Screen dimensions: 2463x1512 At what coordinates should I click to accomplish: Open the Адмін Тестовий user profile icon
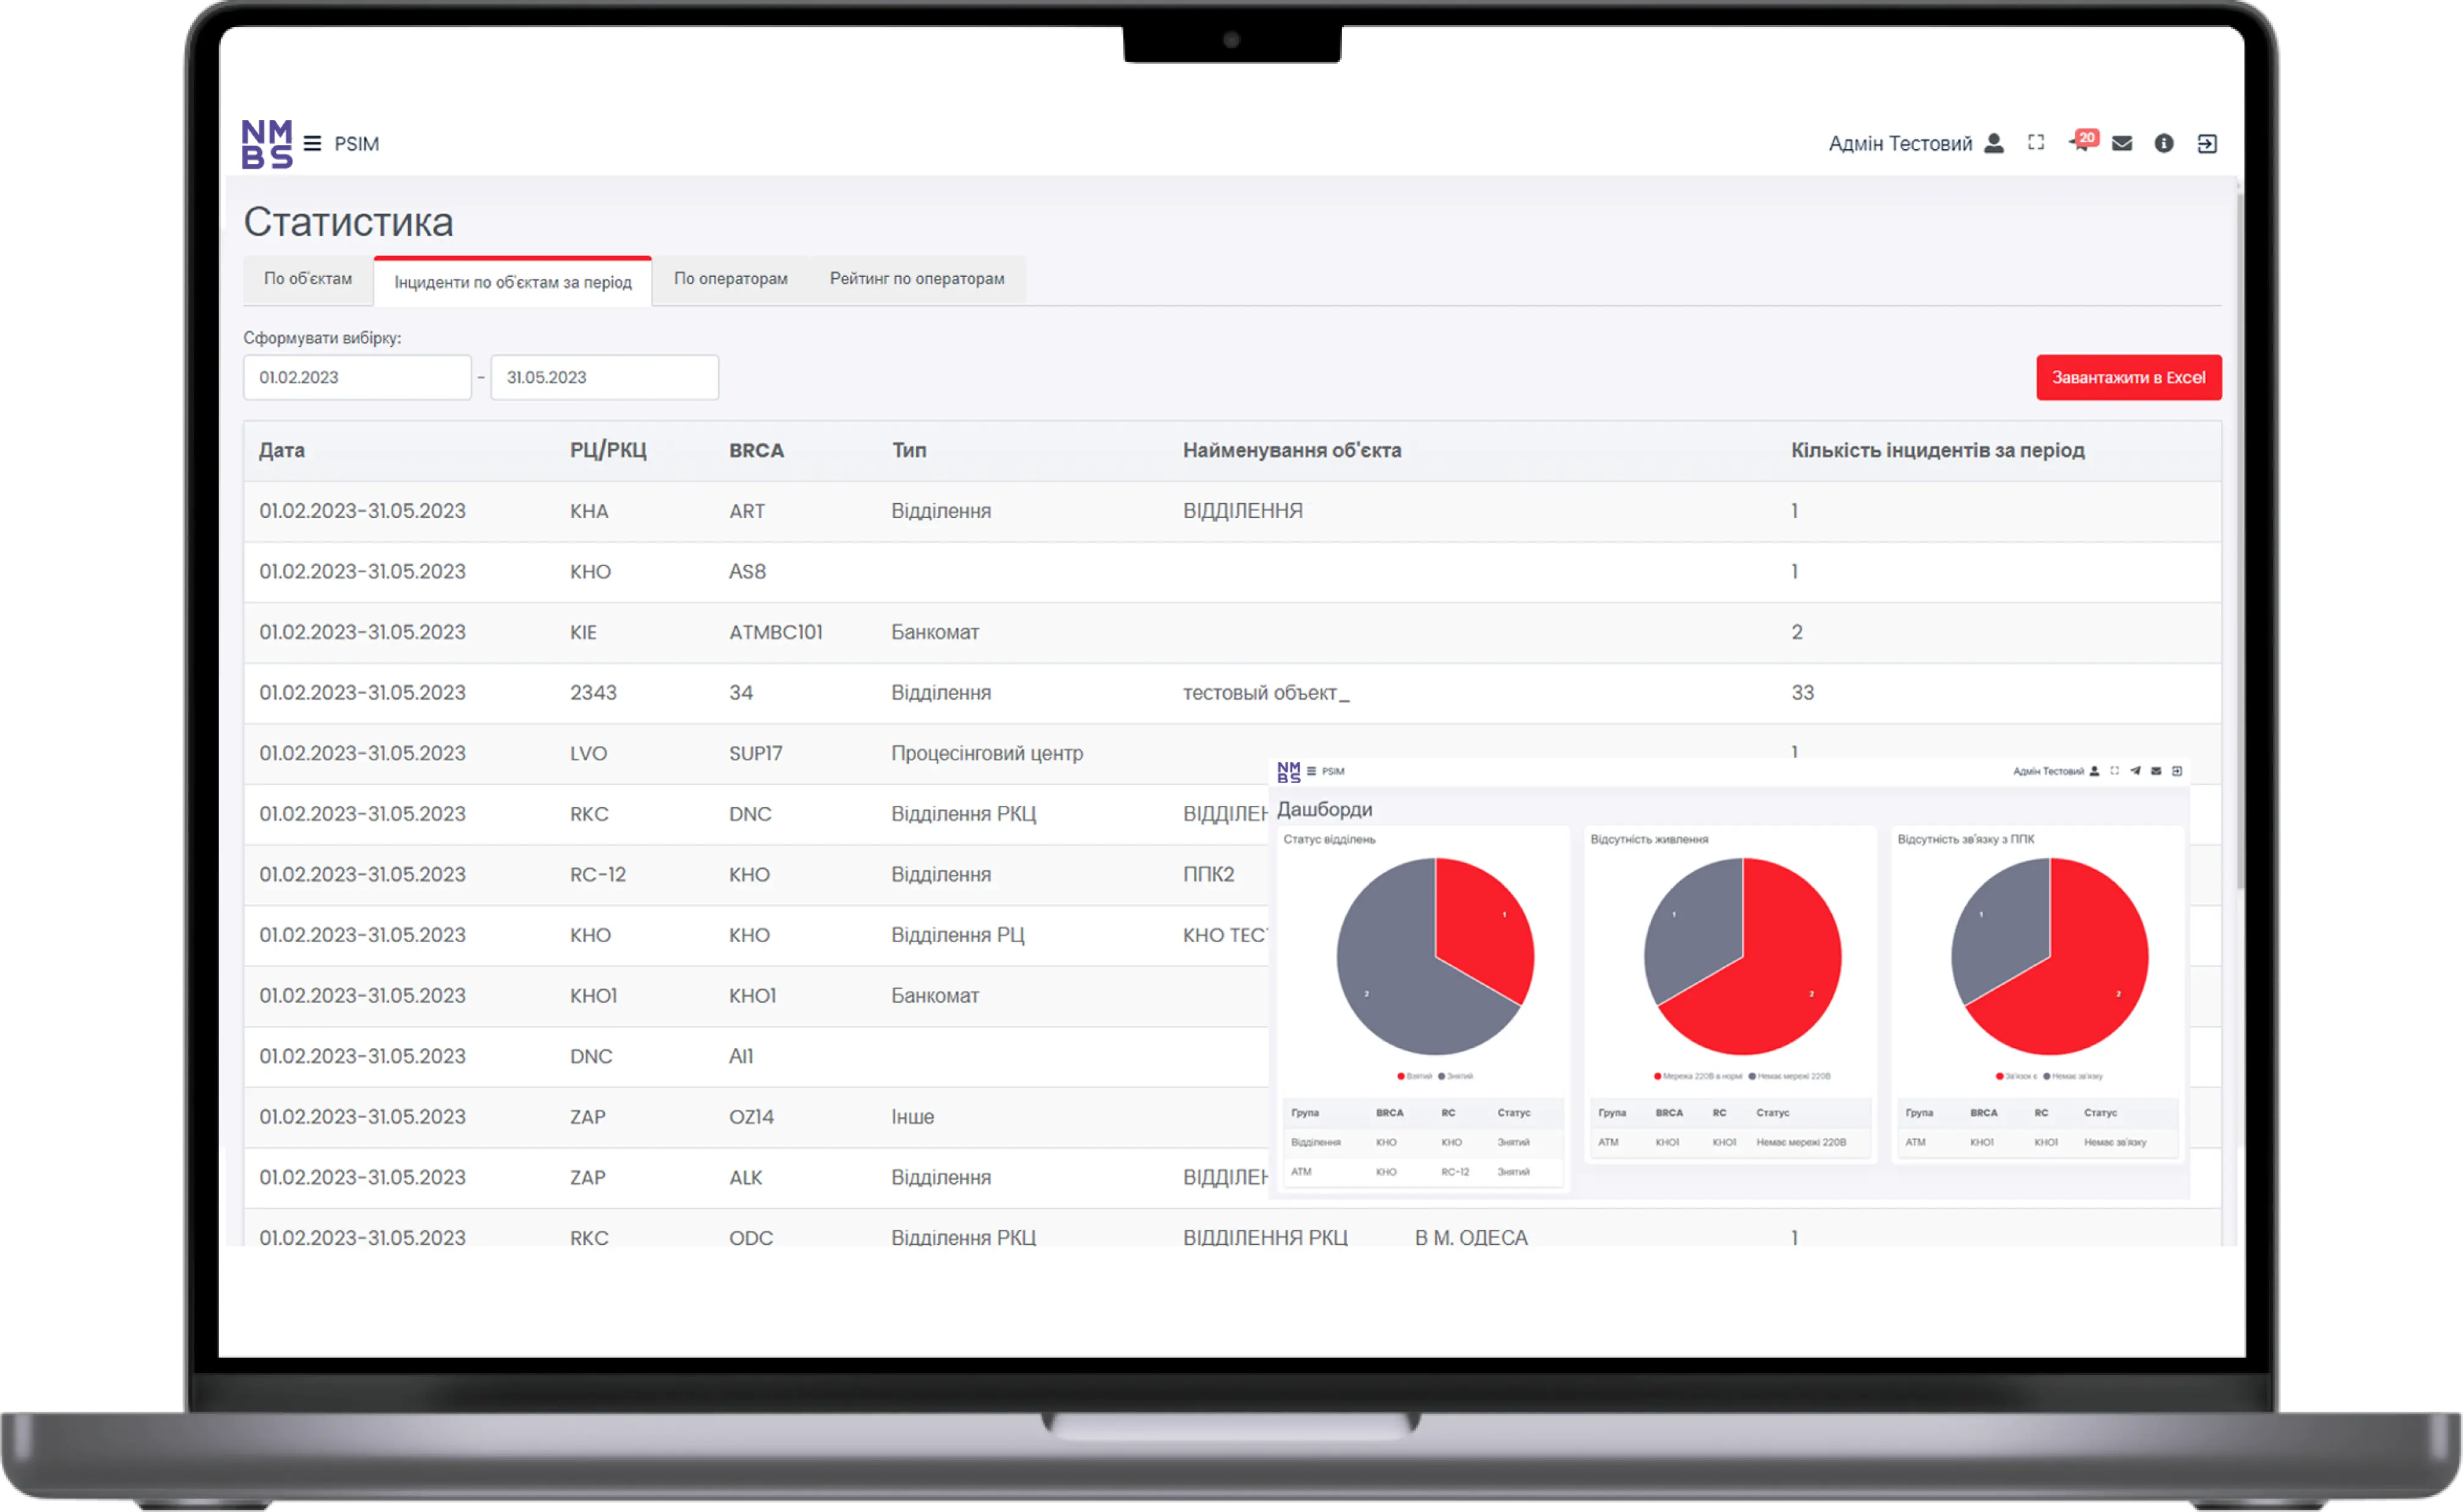coord(1994,144)
